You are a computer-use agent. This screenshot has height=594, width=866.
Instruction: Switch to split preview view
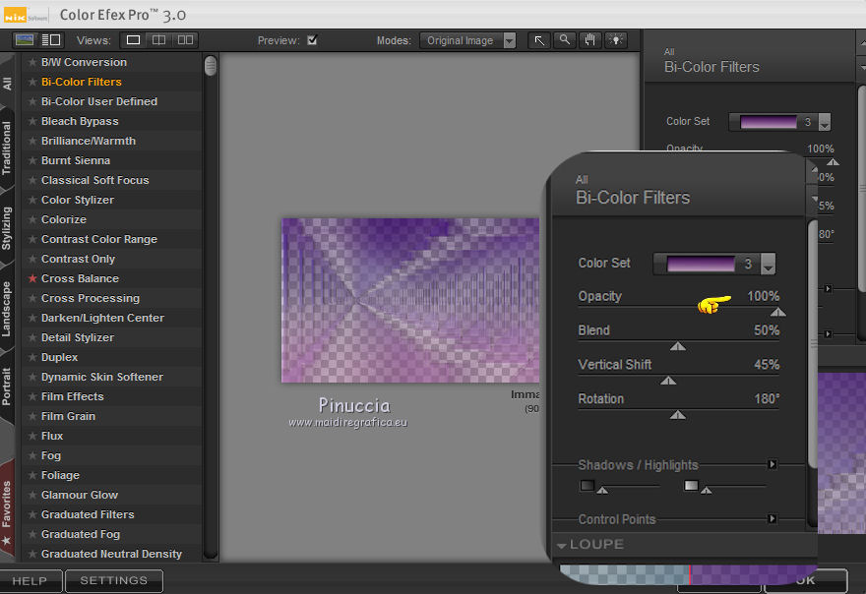pos(158,39)
